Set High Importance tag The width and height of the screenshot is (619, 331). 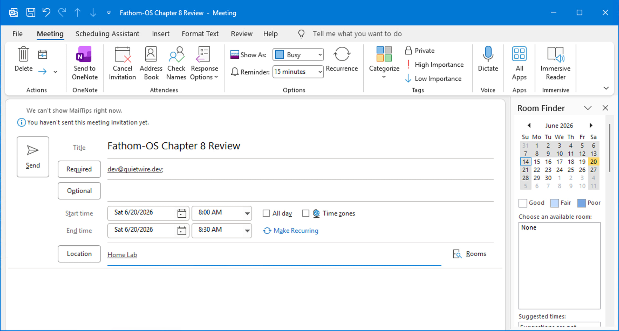[434, 65]
